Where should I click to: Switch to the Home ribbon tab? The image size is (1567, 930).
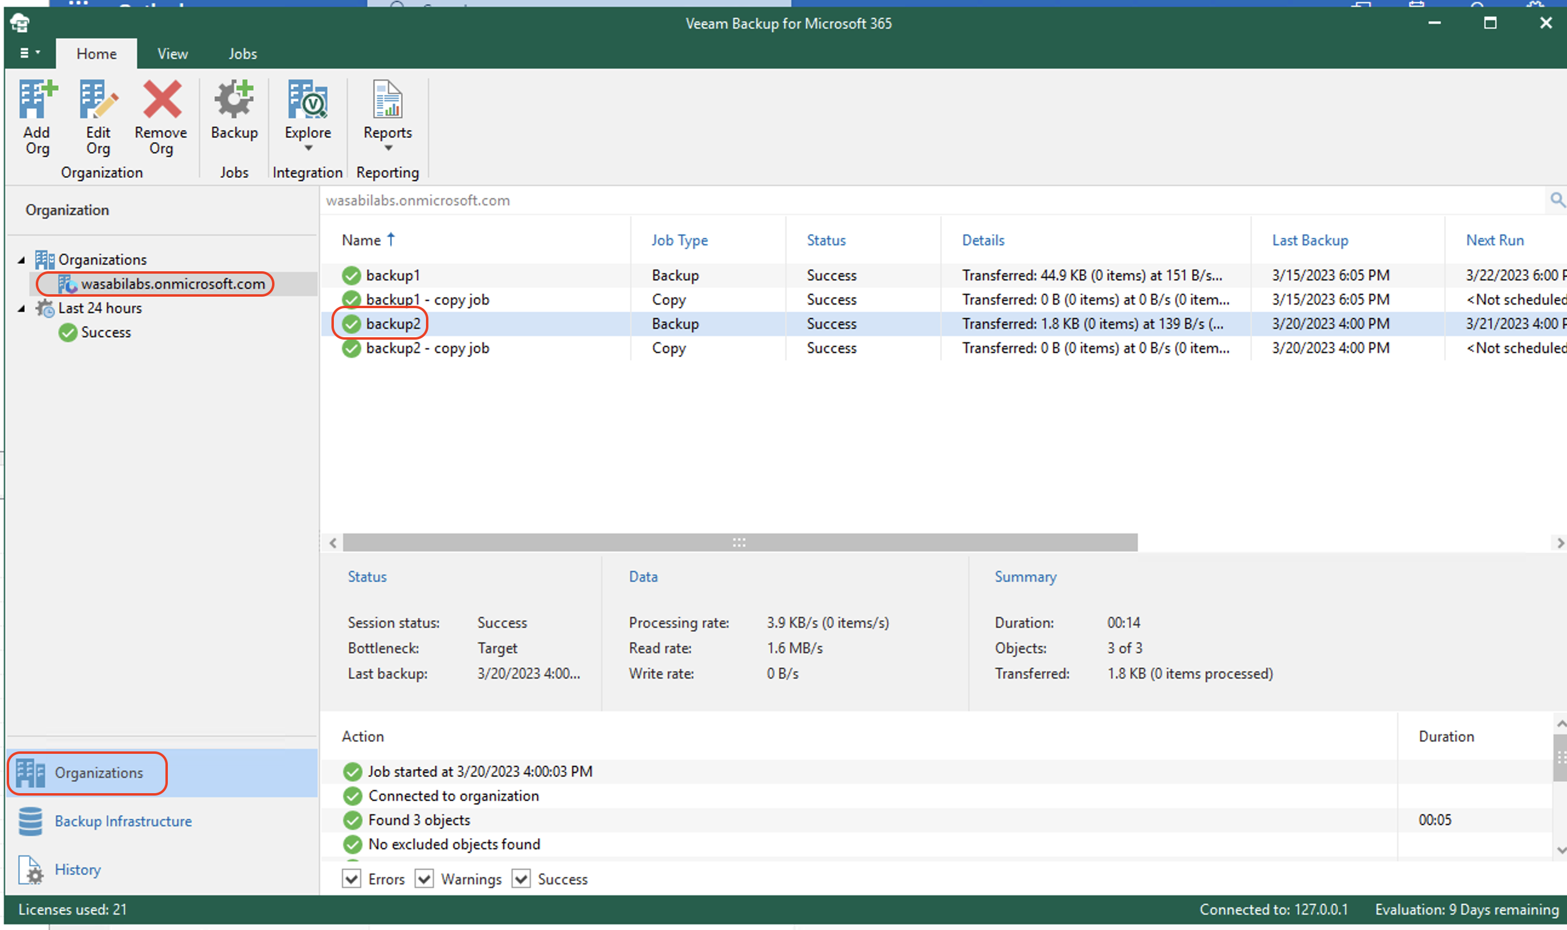tap(96, 54)
